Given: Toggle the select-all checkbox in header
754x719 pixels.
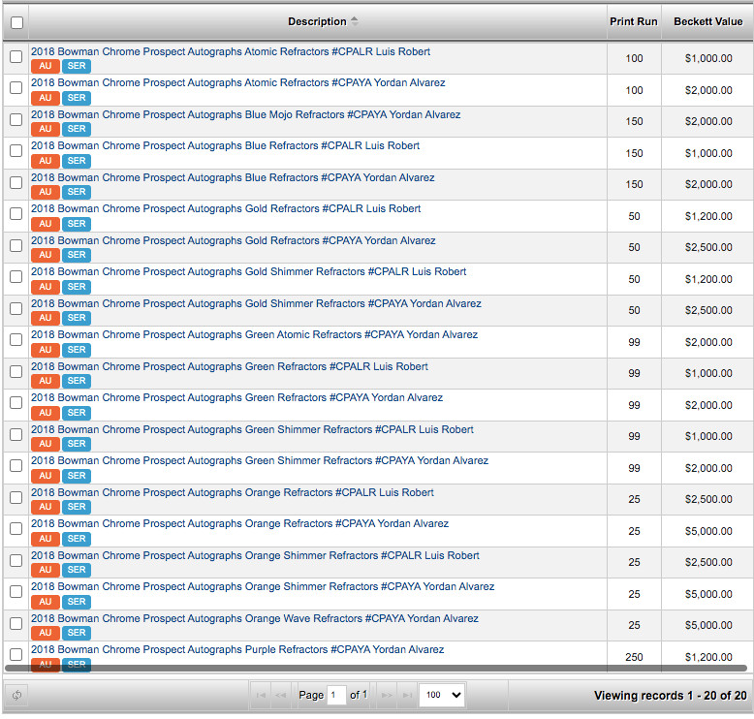Looking at the screenshot, I should pyautogui.click(x=16, y=22).
